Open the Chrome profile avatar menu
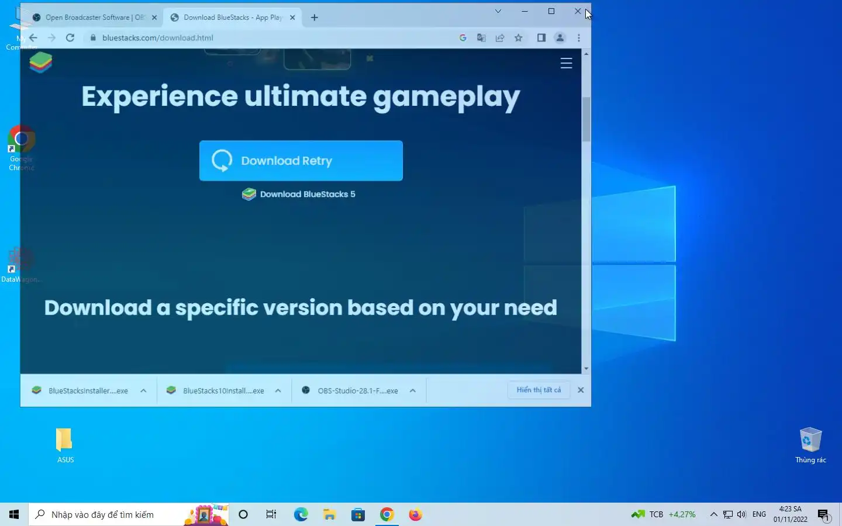The image size is (842, 526). point(560,37)
